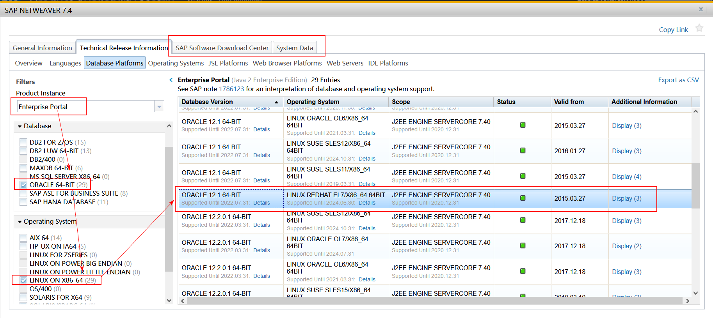Check the MAXDB 64-BIT filter

[x=23, y=168]
